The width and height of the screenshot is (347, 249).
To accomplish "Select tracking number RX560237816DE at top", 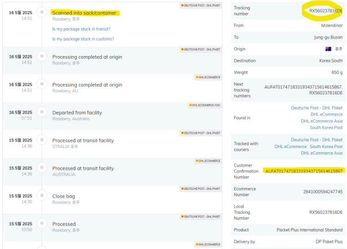I will 326,11.
